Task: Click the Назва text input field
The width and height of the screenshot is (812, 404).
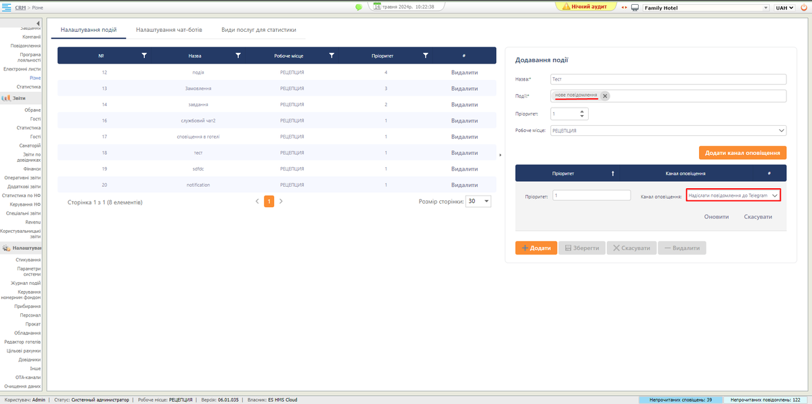Action: (x=668, y=79)
